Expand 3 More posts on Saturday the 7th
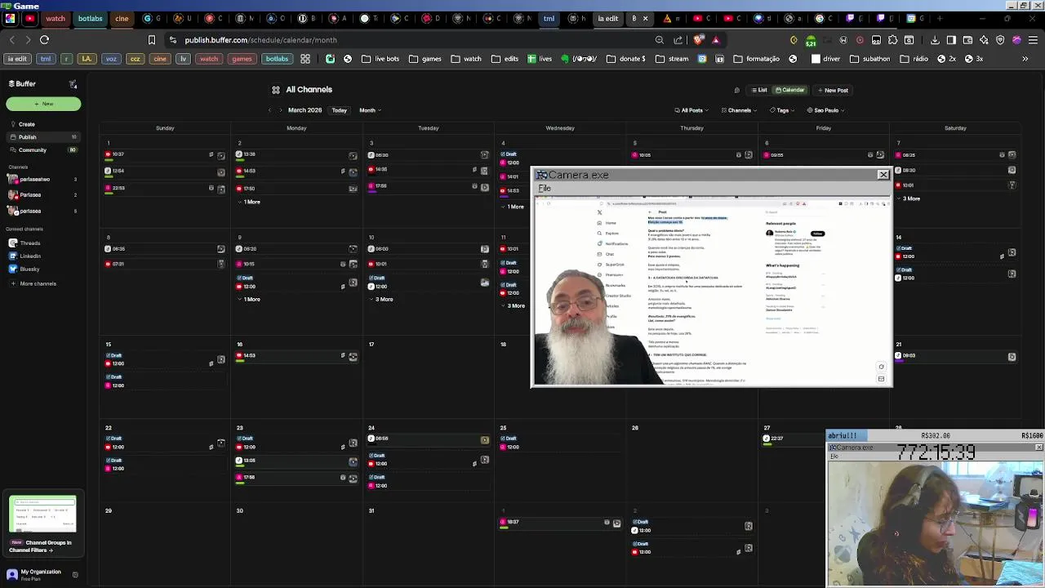 (x=908, y=198)
